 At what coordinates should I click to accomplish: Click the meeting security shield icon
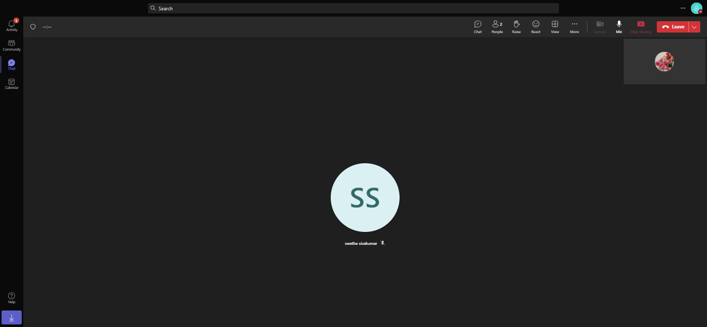point(33,27)
